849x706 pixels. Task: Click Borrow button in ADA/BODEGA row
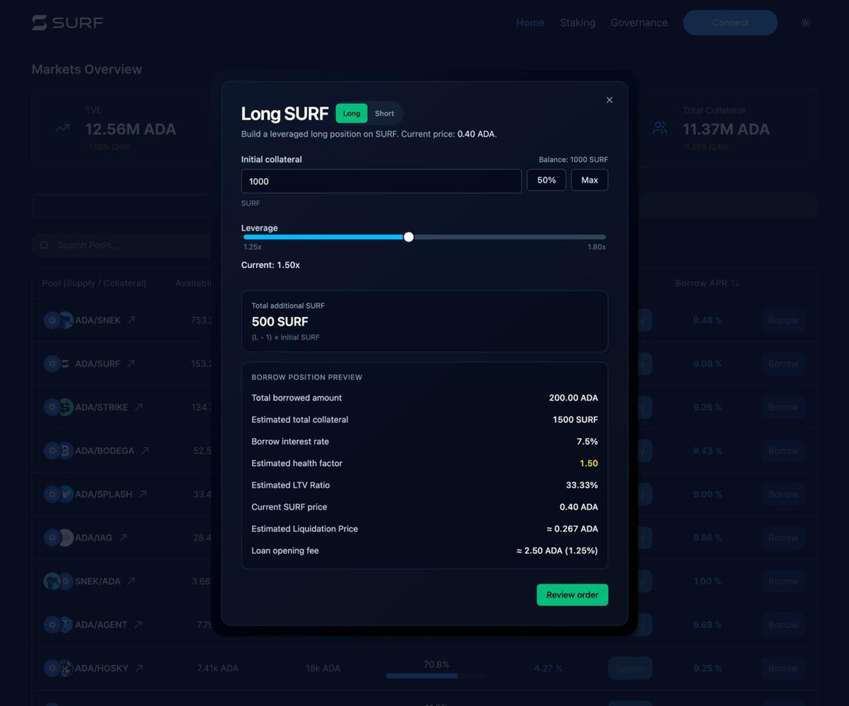[783, 451]
